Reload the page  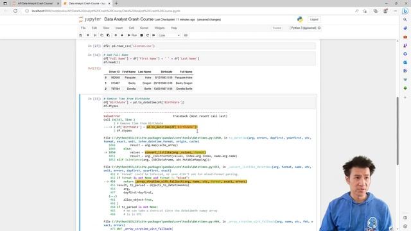click(x=15, y=11)
